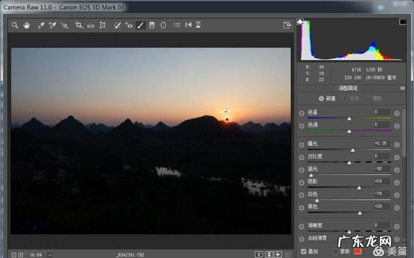Click the 对比度 value input field
The height and width of the screenshot is (258, 414).
click(381, 156)
